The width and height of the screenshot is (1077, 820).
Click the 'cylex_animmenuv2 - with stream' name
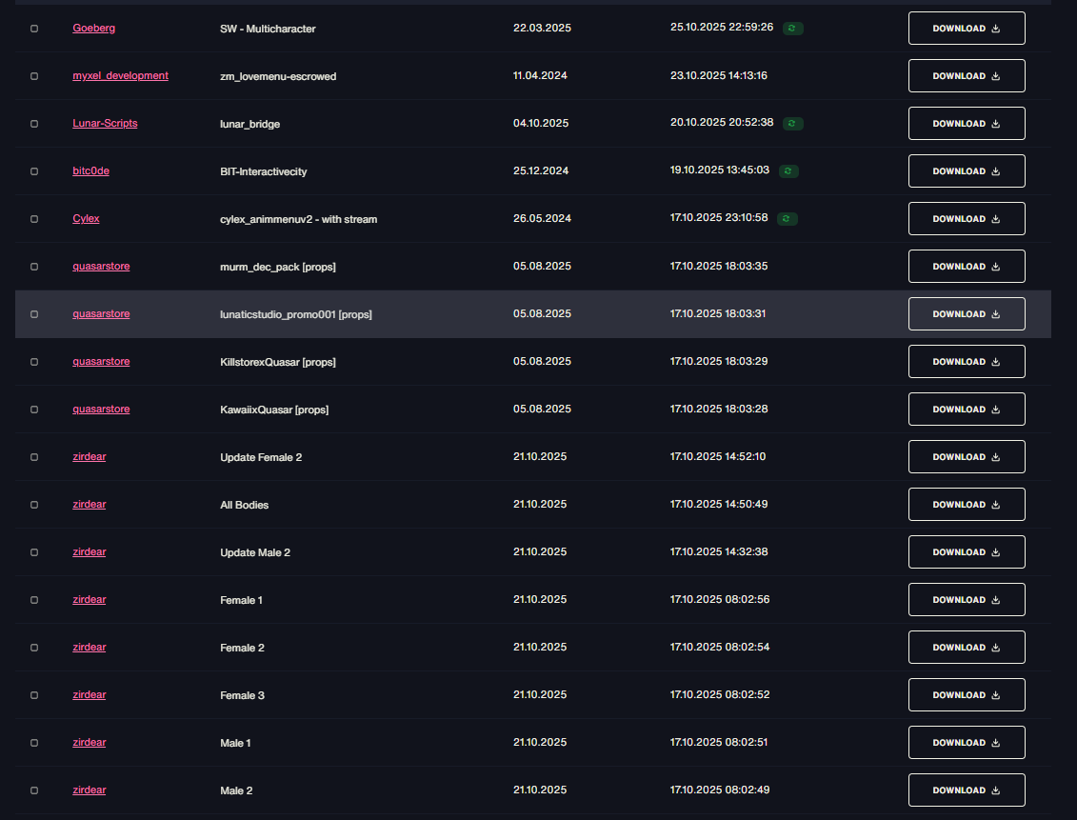tap(299, 219)
